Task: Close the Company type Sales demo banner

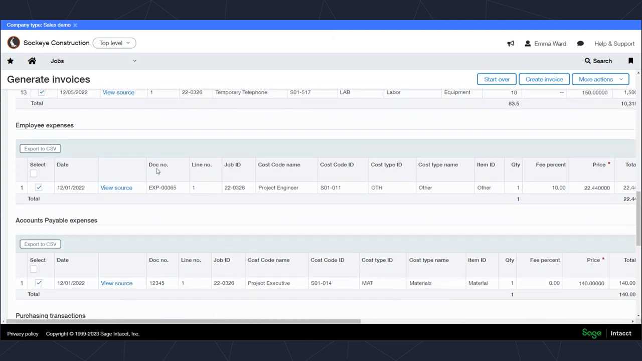Action: tap(75, 25)
